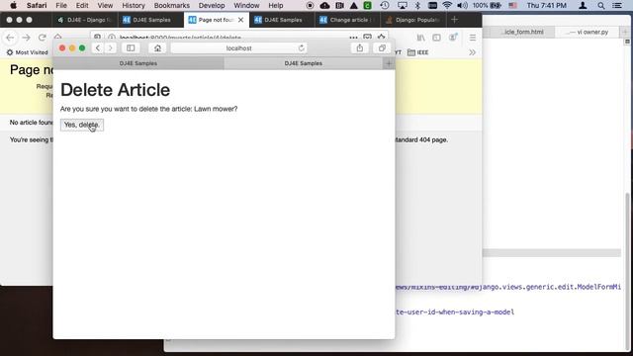The height and width of the screenshot is (356, 633).
Task: Toggle Firefox sidebar icon
Action: click(436, 38)
